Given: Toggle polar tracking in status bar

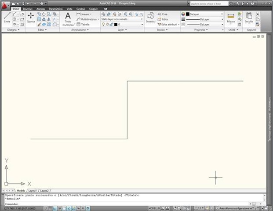Looking at the screenshot, I should [60, 208].
